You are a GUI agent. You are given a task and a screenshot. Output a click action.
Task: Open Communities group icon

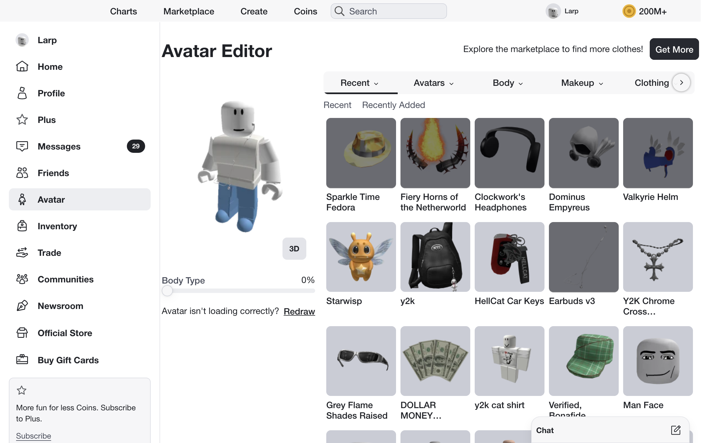pos(22,279)
